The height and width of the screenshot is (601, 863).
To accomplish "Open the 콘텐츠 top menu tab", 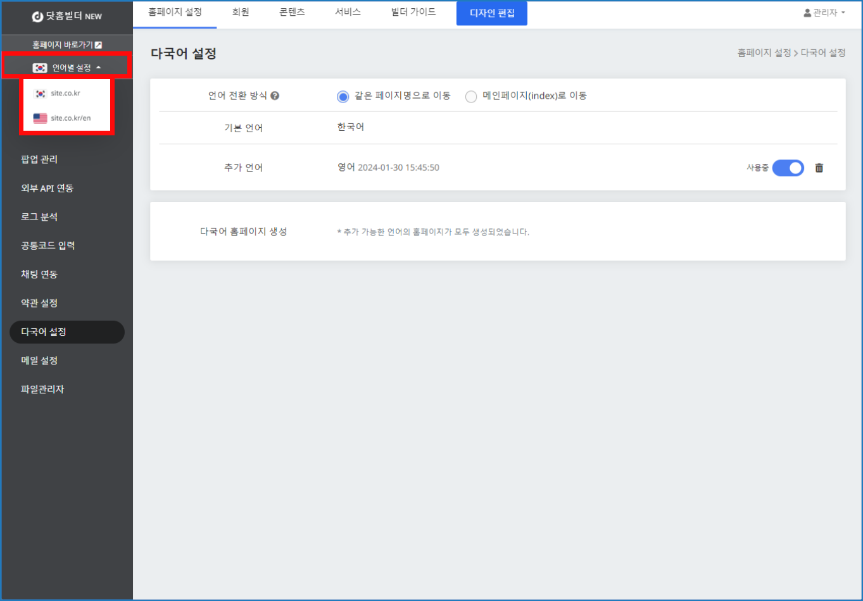I will tap(292, 13).
